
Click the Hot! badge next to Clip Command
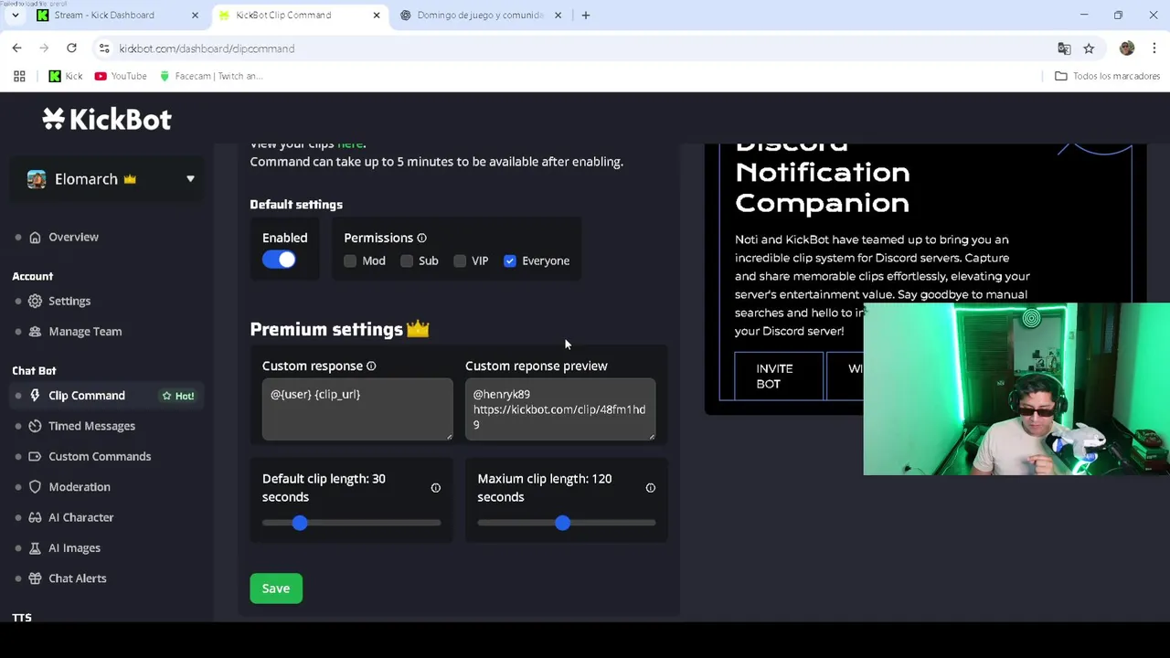click(x=178, y=396)
